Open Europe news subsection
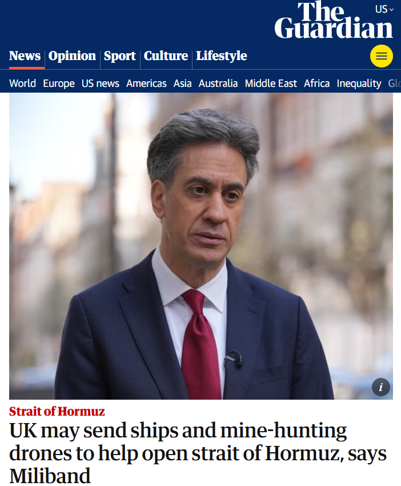This screenshot has width=401, height=486. coord(59,83)
